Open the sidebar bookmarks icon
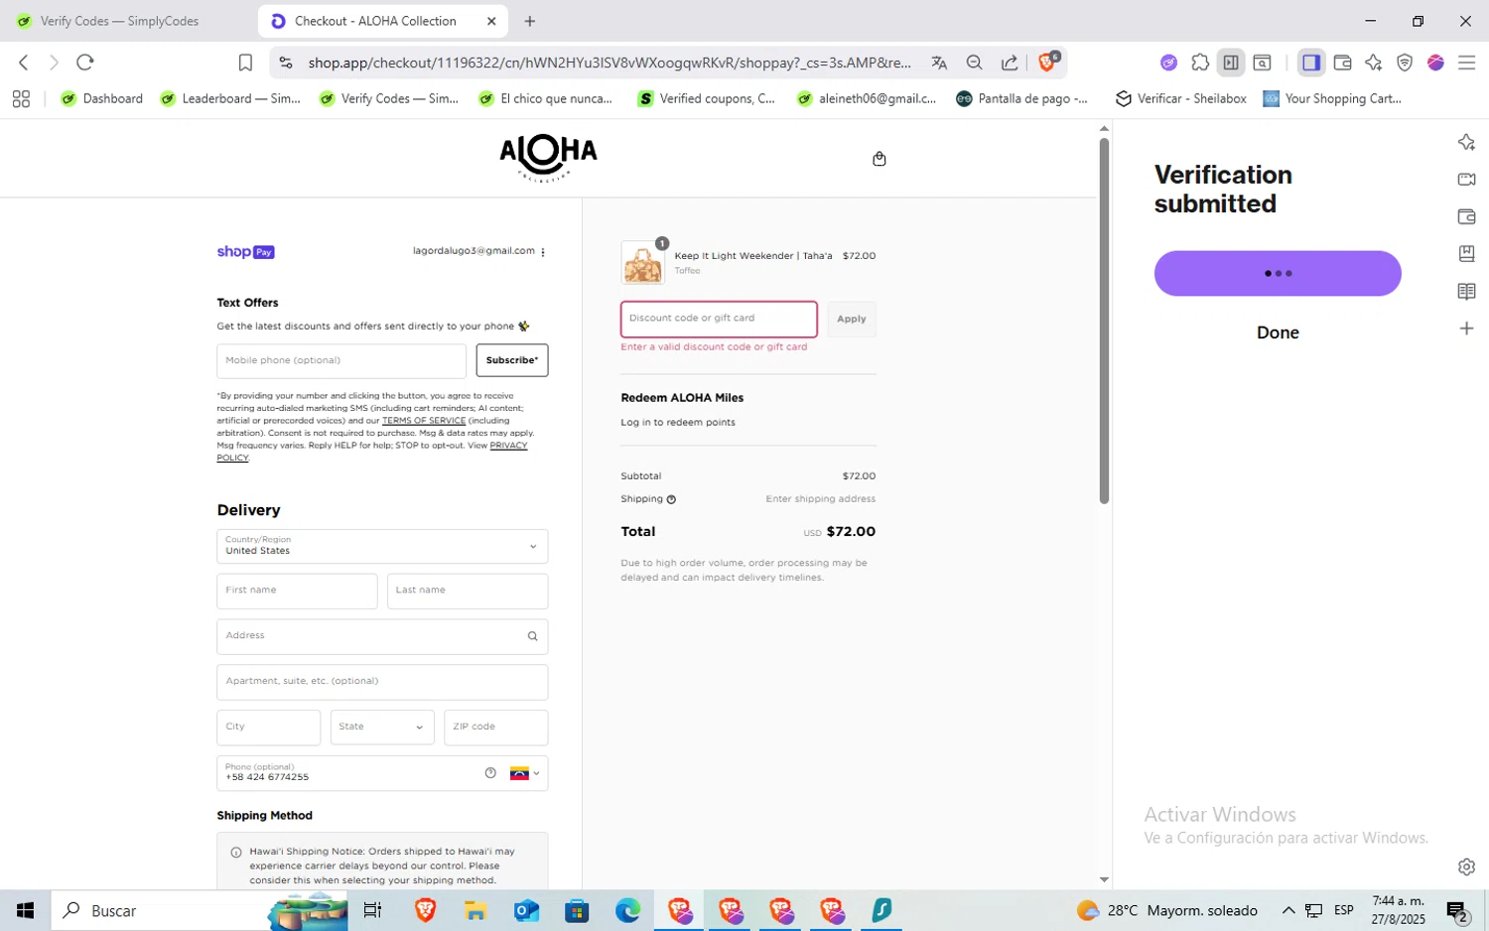 (1466, 254)
